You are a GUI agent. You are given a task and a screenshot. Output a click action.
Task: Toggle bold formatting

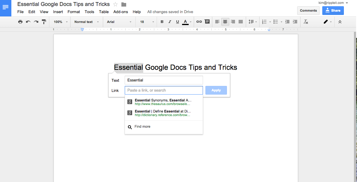pyautogui.click(x=162, y=22)
